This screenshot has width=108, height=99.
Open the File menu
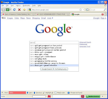point(3,6)
